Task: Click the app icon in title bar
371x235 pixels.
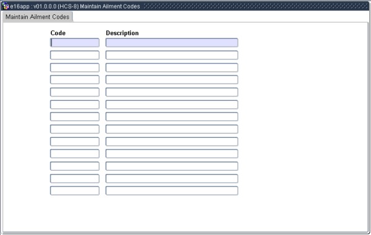Action: [5, 6]
